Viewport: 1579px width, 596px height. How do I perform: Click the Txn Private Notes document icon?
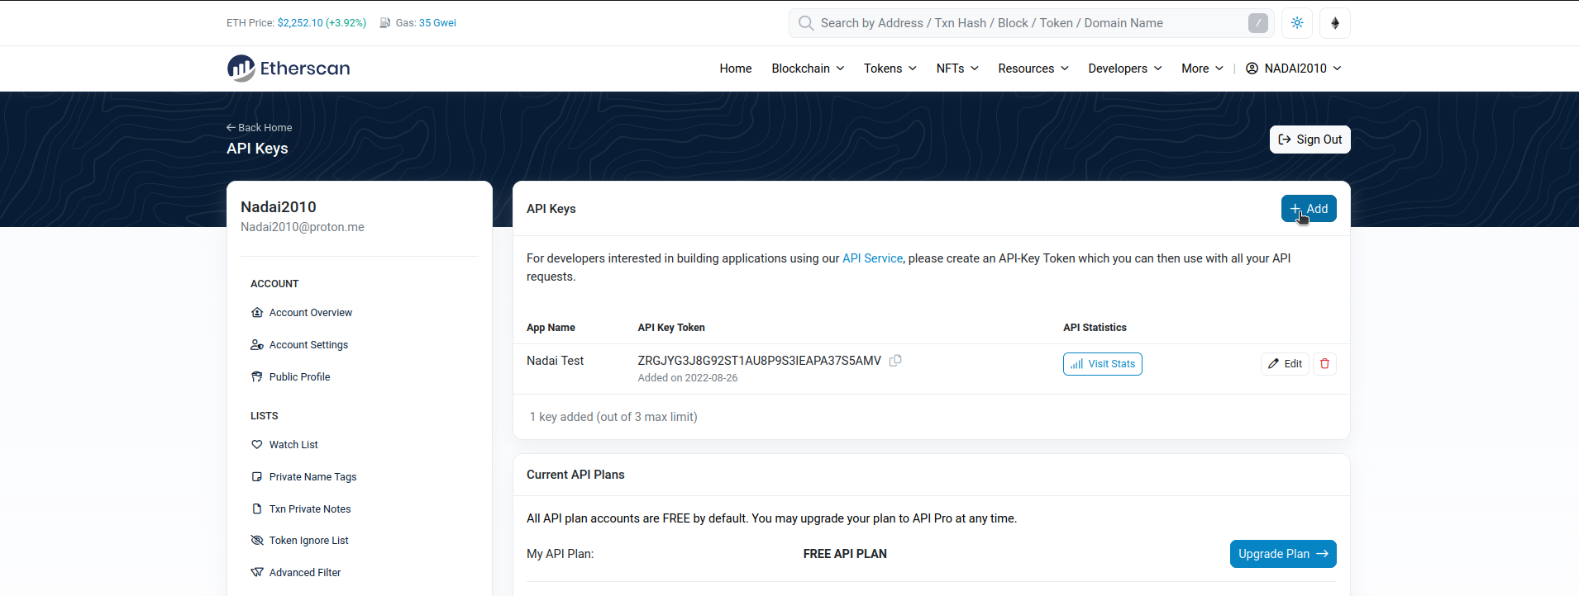257,509
